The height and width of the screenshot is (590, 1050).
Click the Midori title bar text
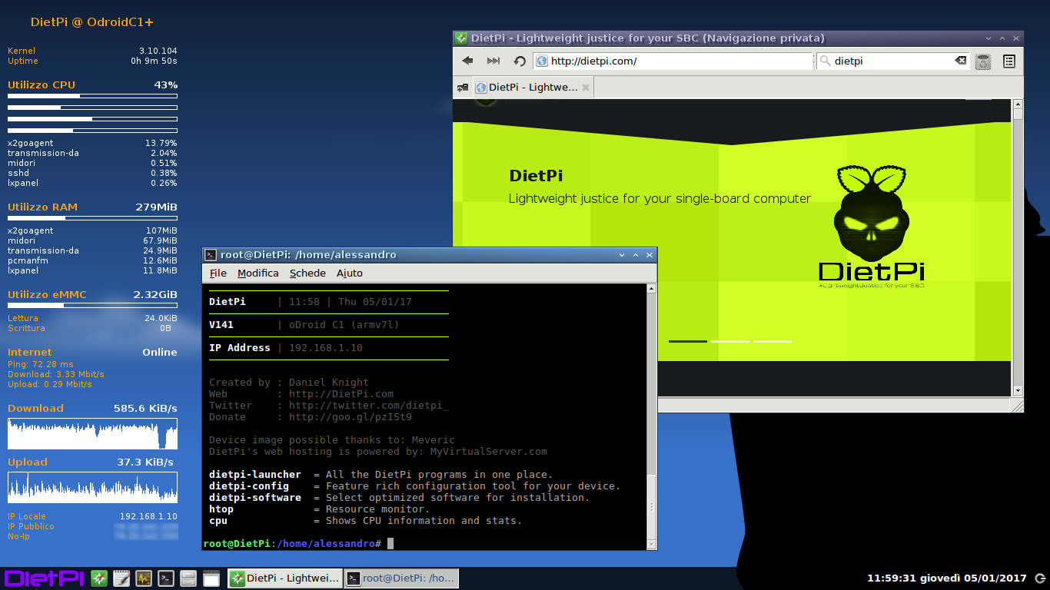pyautogui.click(x=648, y=38)
